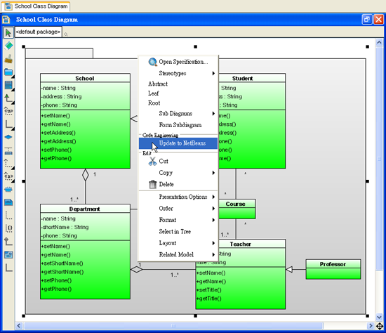
Task: Choose the sweeper broom tool
Action: coord(8,59)
